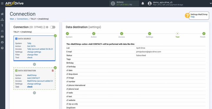Click the cf zip us only row
Screen dimensions: 212x109
pyautogui.click(x=136, y=104)
